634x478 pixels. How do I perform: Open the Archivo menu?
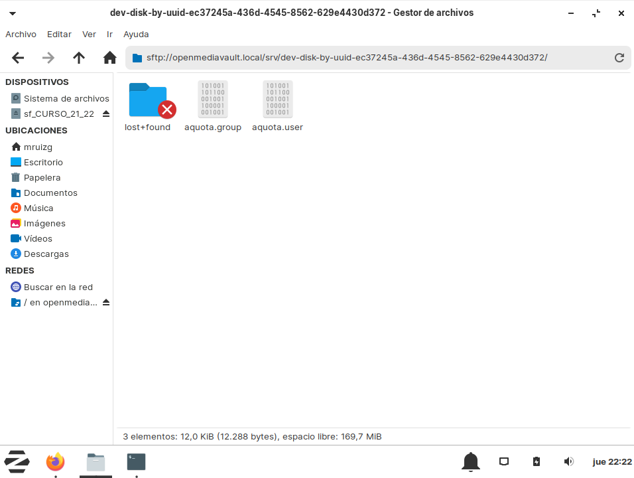click(21, 34)
